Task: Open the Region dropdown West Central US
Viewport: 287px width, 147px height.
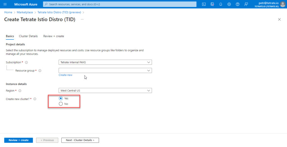Action: (x=105, y=90)
